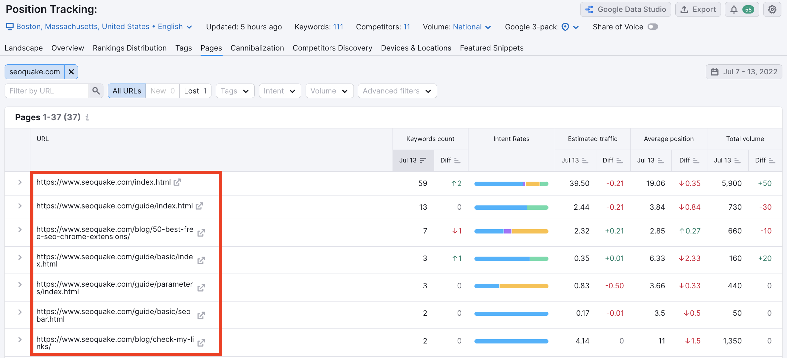Switch to the Rankings Distribution tab
This screenshot has height=358, width=787.
coord(130,48)
